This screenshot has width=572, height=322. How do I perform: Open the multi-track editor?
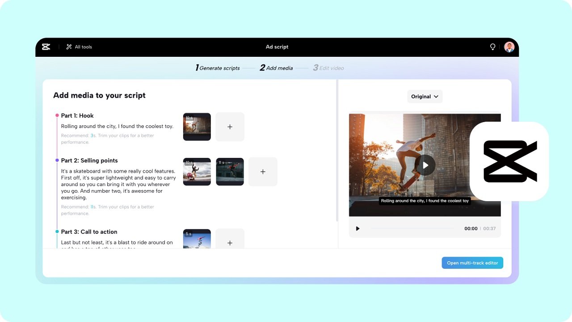pos(472,263)
